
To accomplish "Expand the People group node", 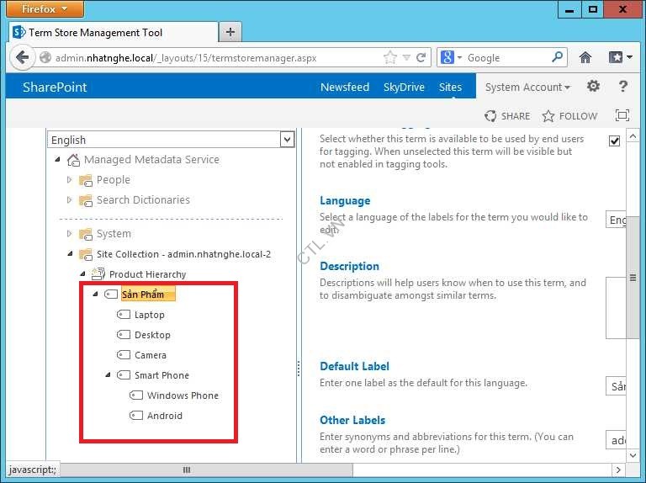I will coord(70,180).
